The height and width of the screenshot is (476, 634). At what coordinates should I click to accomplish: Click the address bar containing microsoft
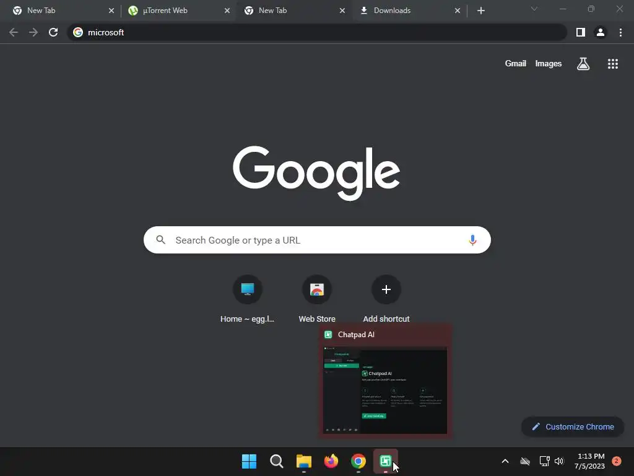pyautogui.click(x=317, y=32)
